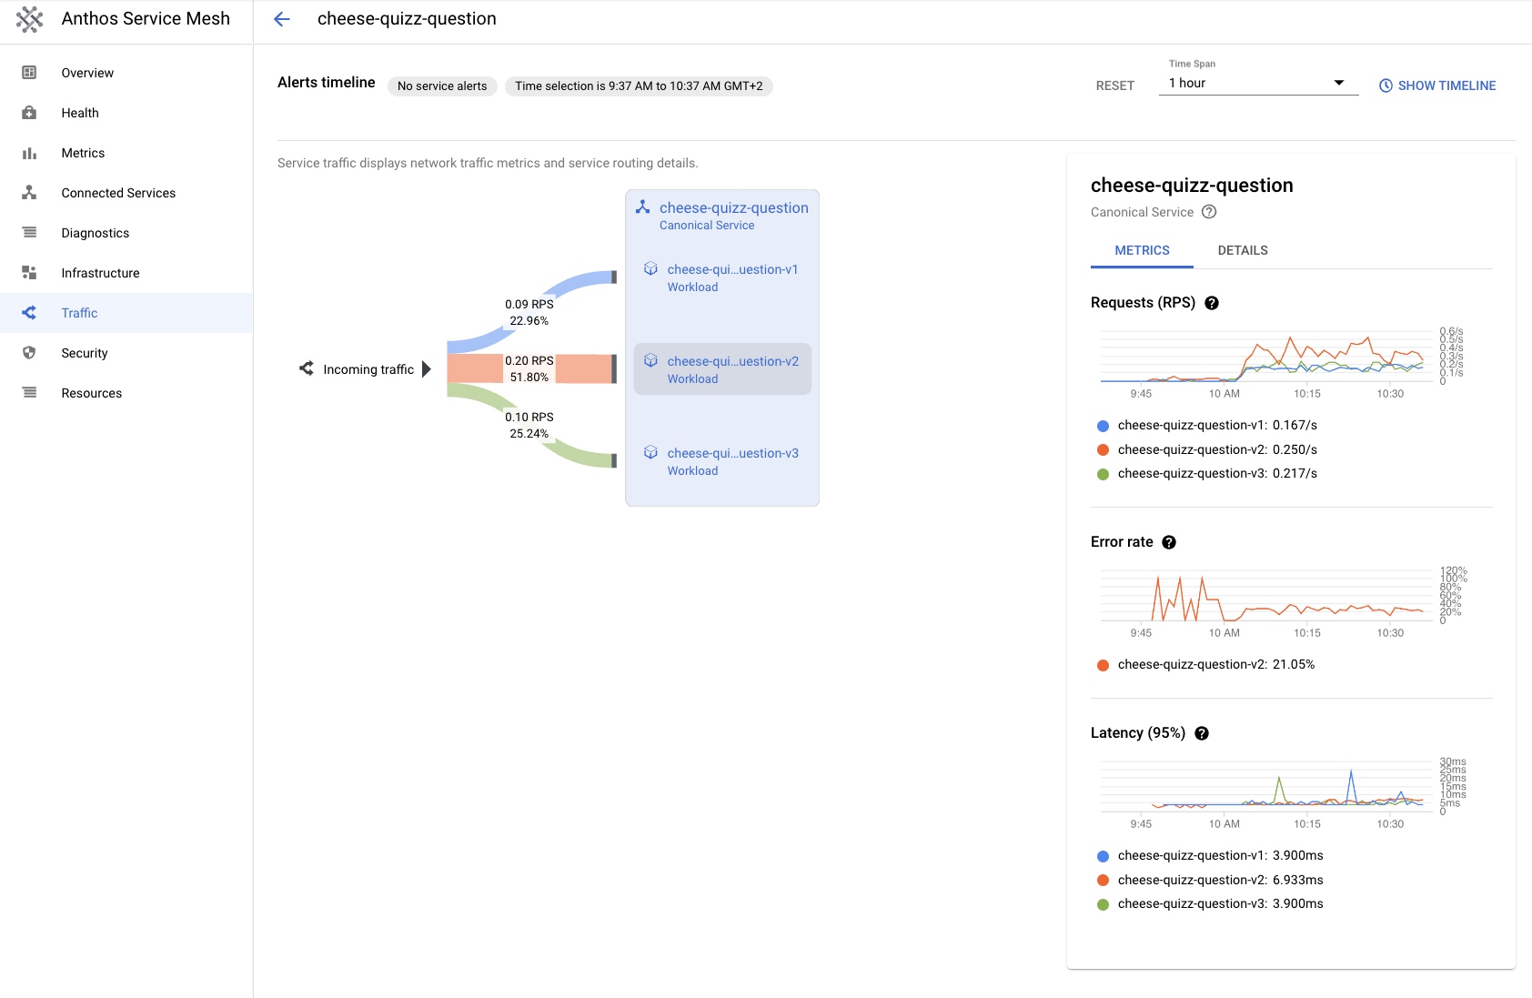1532x998 pixels.
Task: Open help tooltip for Error rate
Action: (x=1169, y=542)
